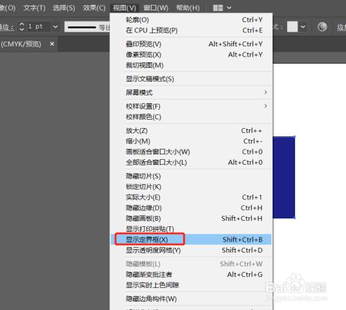Viewport: 346px width, 310px height.
Task: Choose 轮廓(O) outline view
Action: [191, 20]
